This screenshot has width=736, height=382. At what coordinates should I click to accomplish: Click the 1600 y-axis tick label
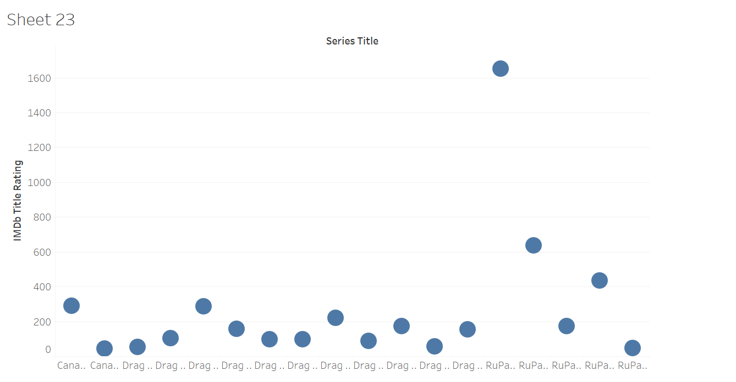tap(39, 78)
